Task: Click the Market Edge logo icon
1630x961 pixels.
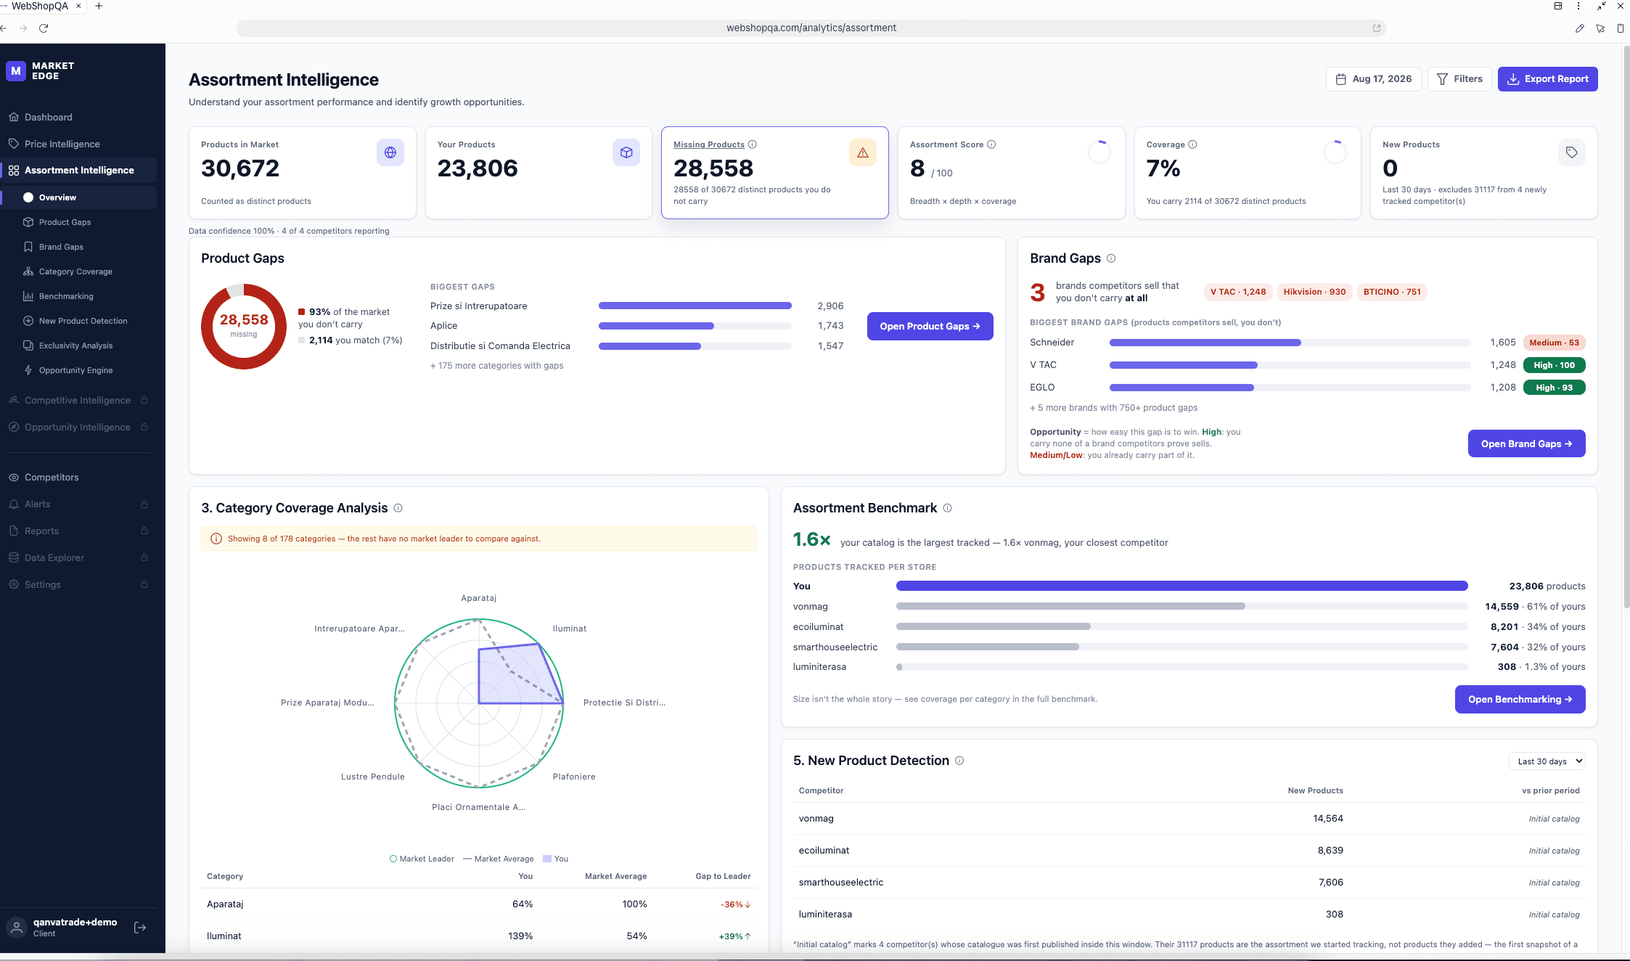Action: pyautogui.click(x=16, y=71)
